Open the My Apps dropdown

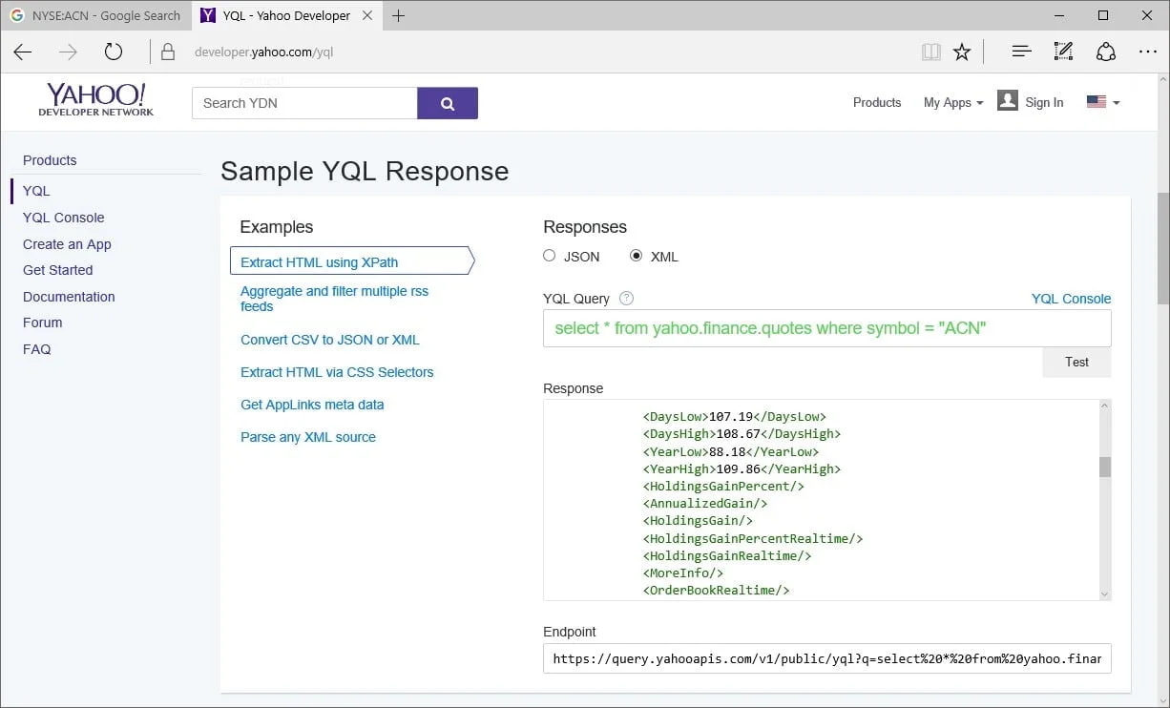pos(951,102)
